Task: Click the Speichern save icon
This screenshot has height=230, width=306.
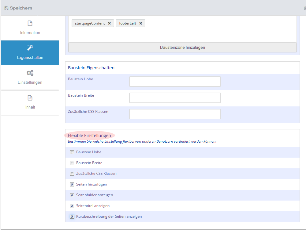Action: click(x=6, y=8)
